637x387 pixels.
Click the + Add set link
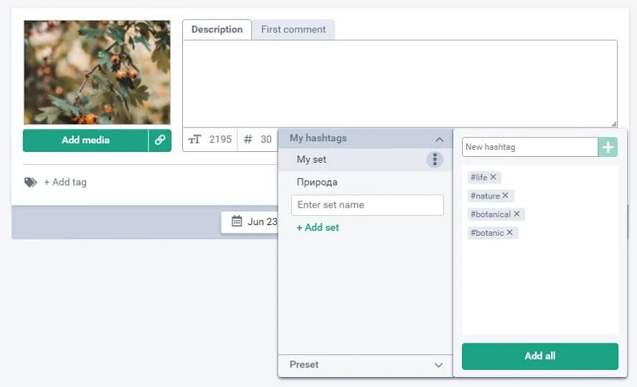click(318, 227)
